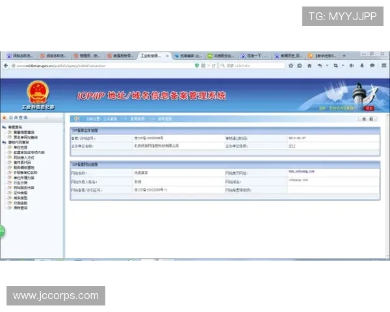Screen dimensions: 390x312
Task: Click the browser search box
Action: pos(253,66)
